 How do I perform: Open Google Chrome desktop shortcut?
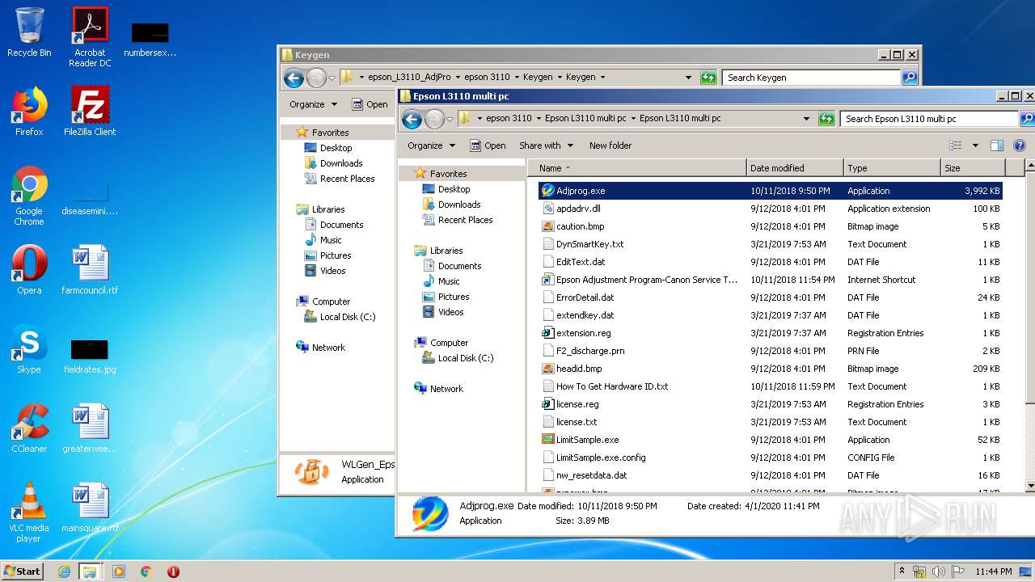[29, 196]
